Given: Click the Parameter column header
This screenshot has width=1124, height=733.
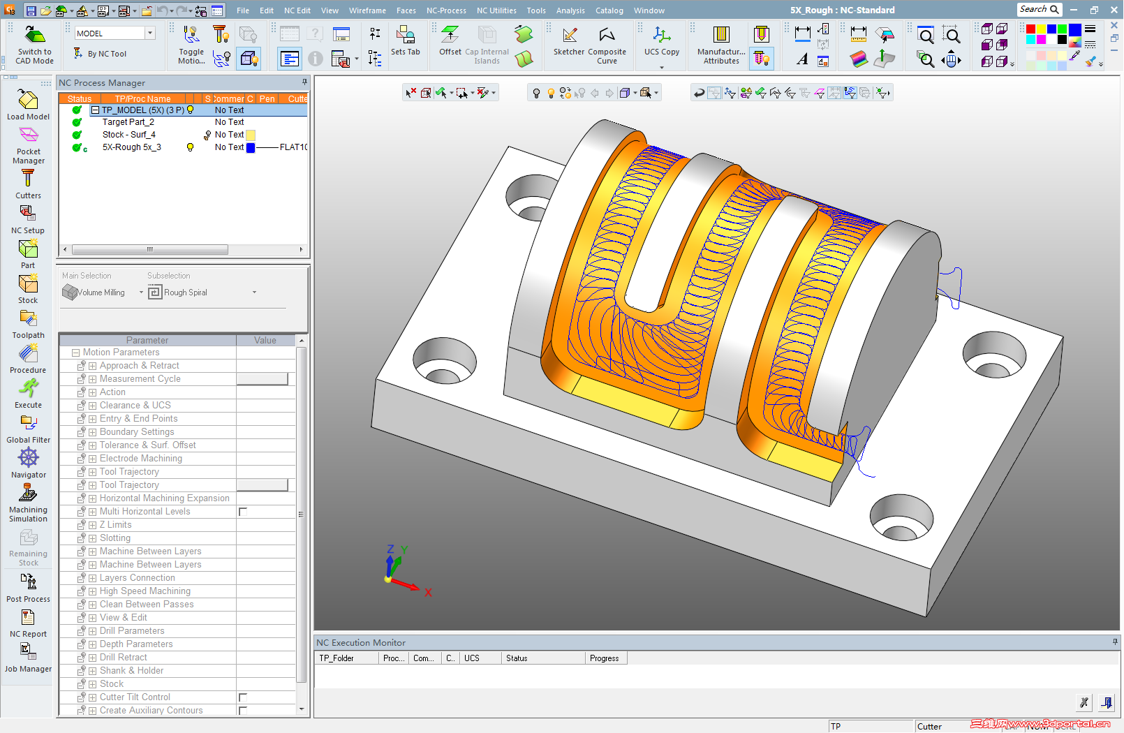Looking at the screenshot, I should point(147,341).
